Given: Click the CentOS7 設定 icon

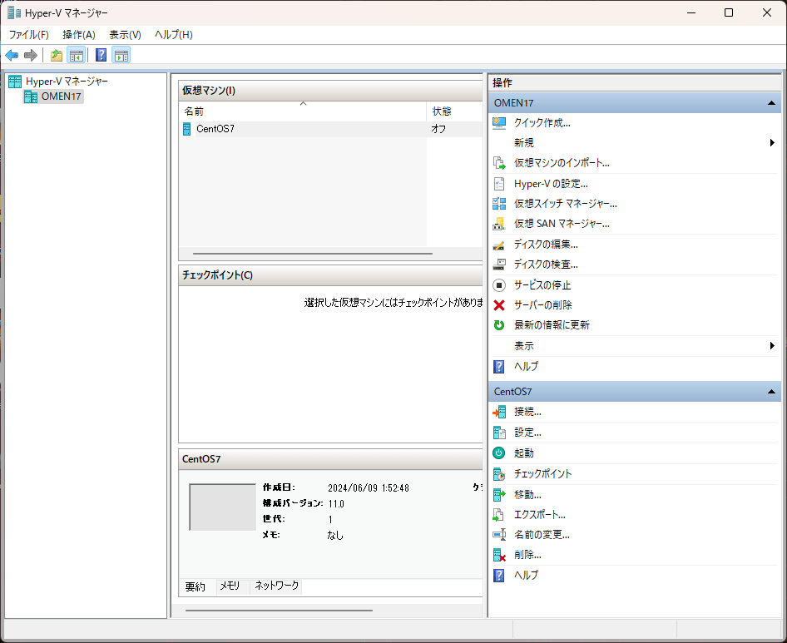Looking at the screenshot, I should pyautogui.click(x=499, y=433).
